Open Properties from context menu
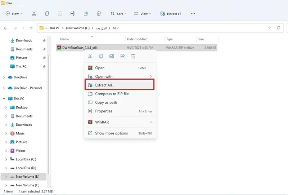Image resolution: width=288 pixels, height=195 pixels. coord(120,111)
